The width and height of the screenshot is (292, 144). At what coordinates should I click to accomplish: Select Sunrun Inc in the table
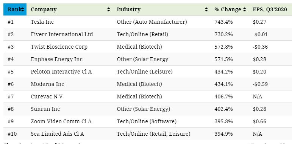coord(45,109)
